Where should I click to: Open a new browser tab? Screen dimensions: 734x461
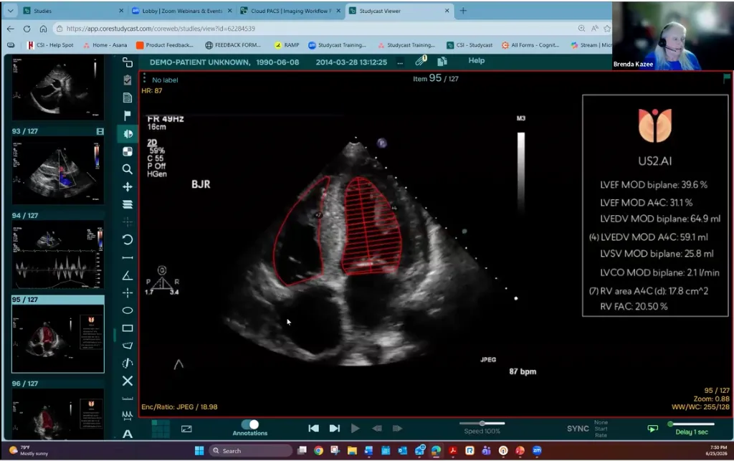(x=463, y=10)
